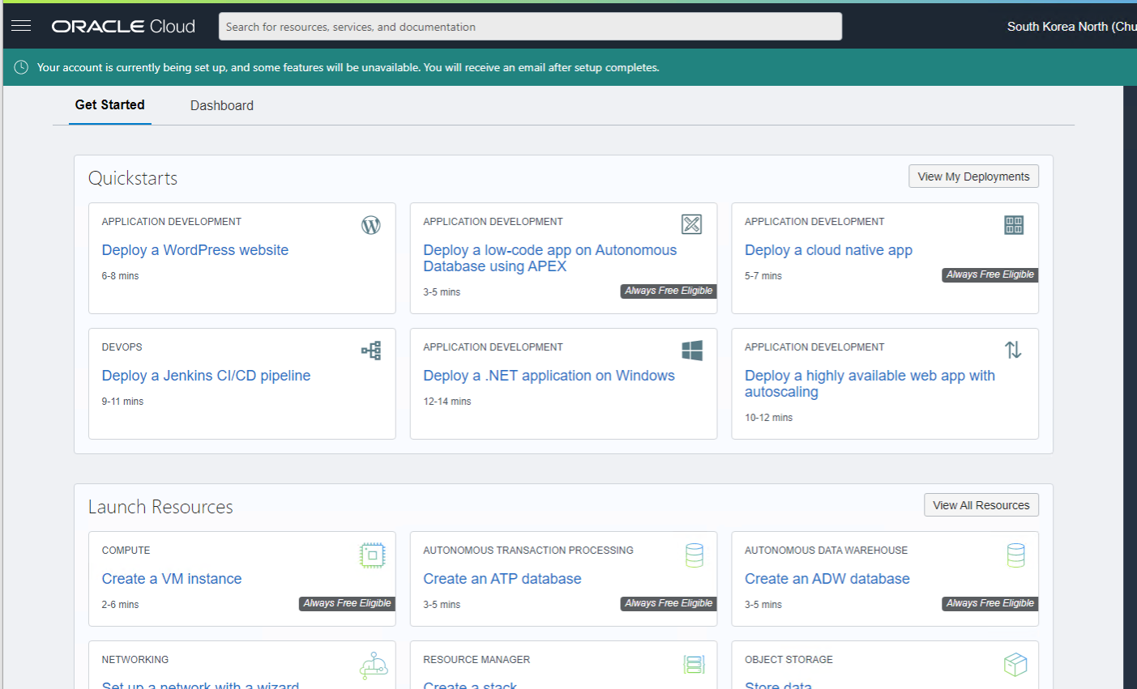
Task: Switch to the Dashboard tab
Action: tap(222, 106)
